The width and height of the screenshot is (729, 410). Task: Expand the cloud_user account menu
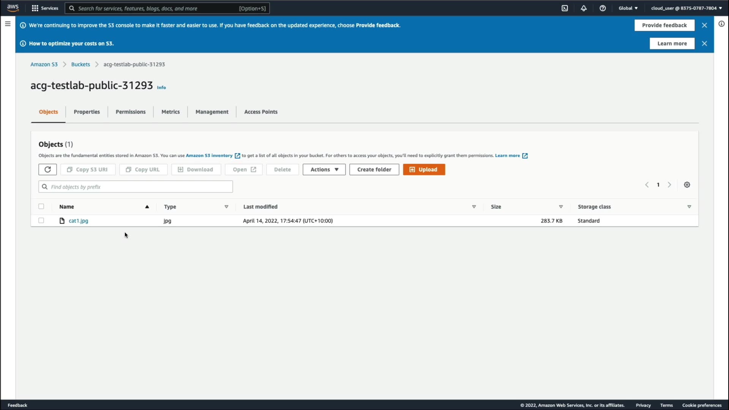coord(686,8)
